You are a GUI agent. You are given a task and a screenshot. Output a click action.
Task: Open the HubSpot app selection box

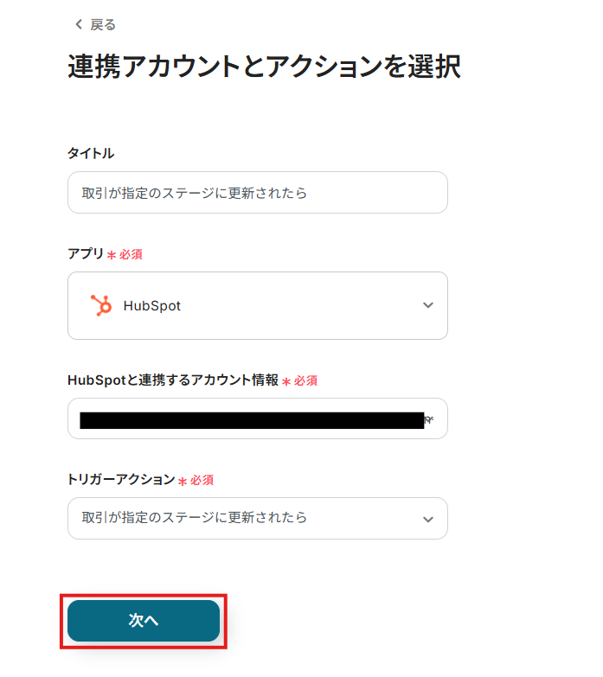point(257,305)
